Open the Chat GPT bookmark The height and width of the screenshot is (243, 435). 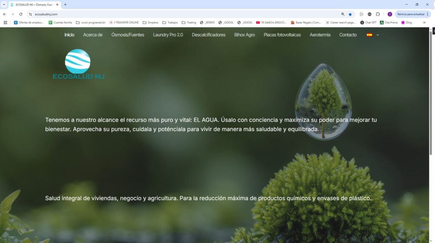tap(368, 23)
